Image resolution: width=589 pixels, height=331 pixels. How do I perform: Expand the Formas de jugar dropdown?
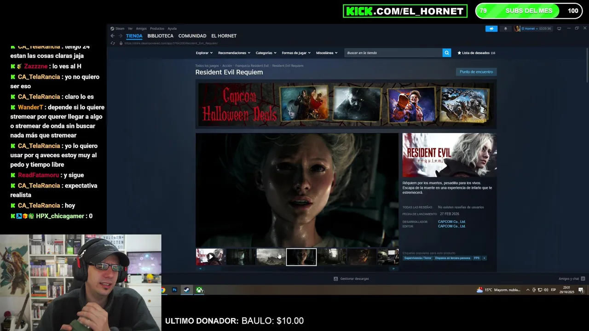[x=296, y=53]
